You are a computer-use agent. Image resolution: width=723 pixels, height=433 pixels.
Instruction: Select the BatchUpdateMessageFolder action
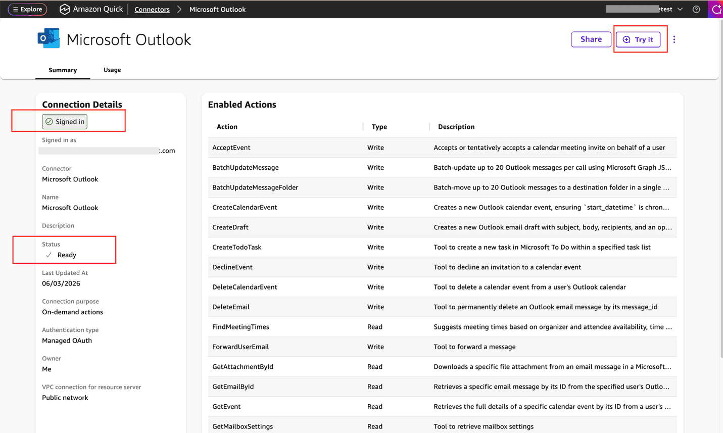click(255, 187)
